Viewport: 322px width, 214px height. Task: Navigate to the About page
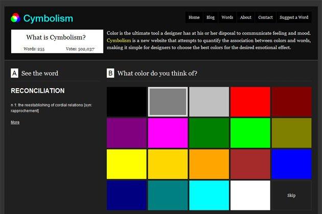pos(246,17)
